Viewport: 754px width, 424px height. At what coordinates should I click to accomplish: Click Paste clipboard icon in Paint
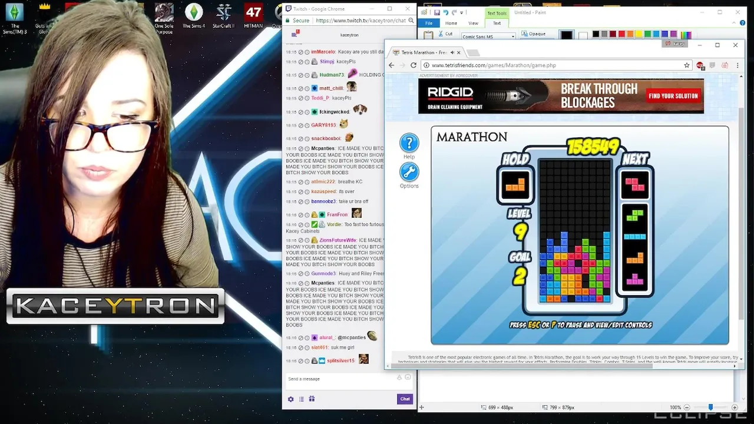point(428,35)
